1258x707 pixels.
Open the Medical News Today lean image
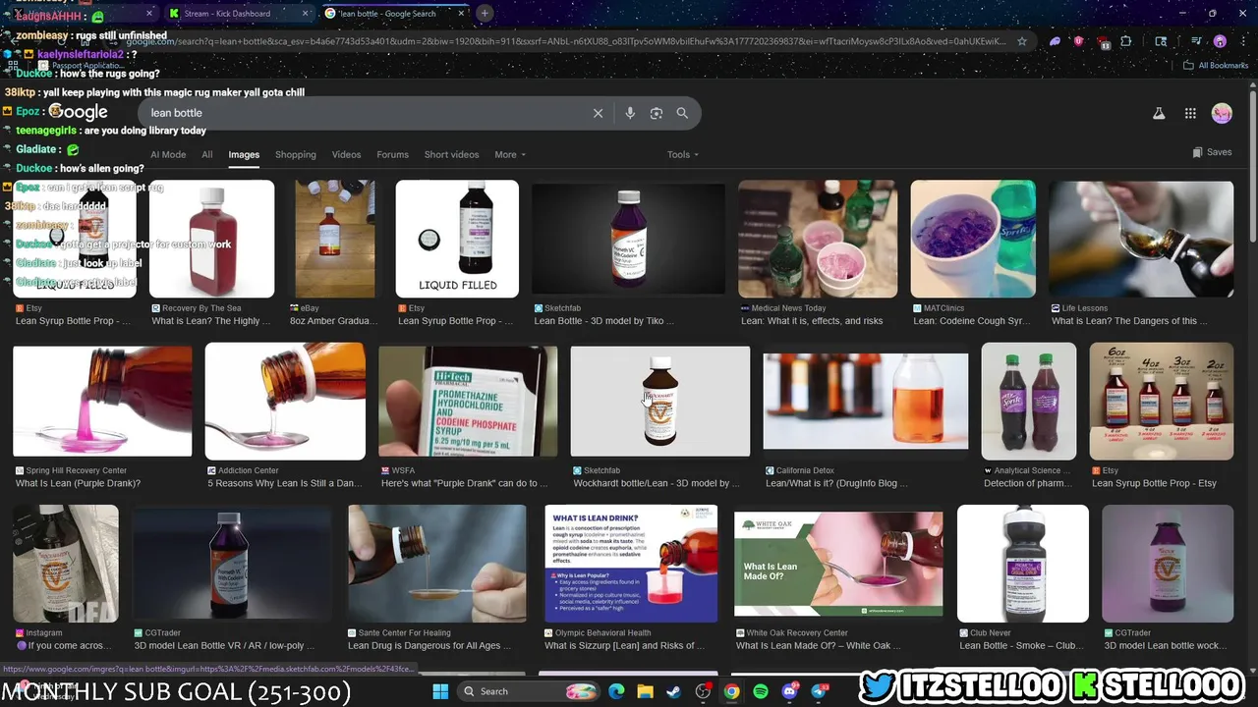818,239
